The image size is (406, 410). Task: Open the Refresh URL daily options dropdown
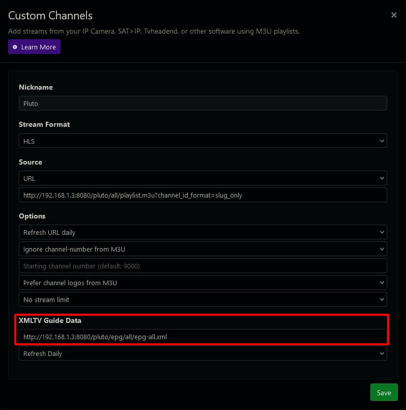click(204, 232)
